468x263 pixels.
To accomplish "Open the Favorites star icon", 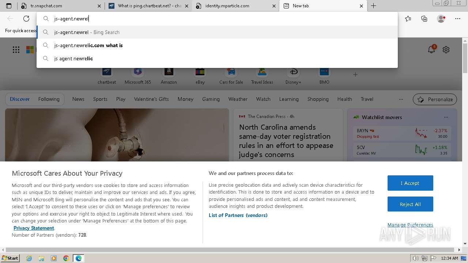I will (408, 19).
